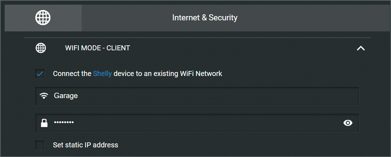Click the padlock icon in the password field
Viewport: 391px width, 157px height.
pos(44,123)
